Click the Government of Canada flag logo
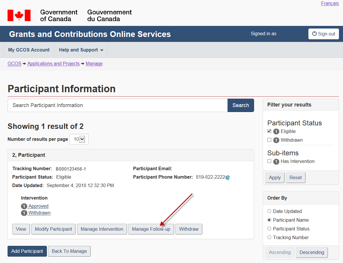This screenshot has width=343, height=263. 19,15
